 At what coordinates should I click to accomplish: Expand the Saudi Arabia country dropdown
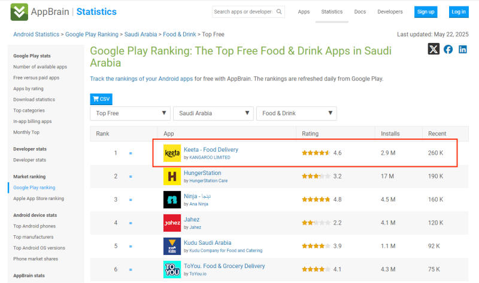(x=213, y=113)
